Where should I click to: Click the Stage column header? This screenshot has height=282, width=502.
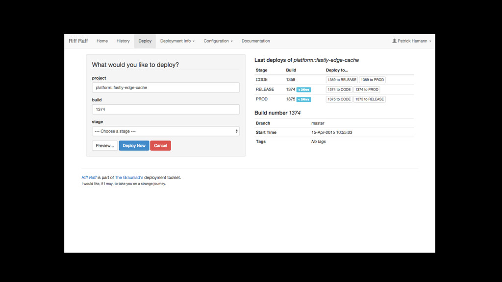pyautogui.click(x=262, y=70)
